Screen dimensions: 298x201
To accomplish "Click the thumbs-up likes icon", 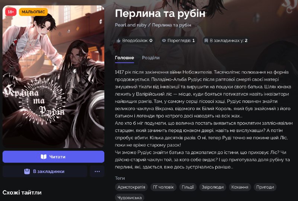I will point(118,41).
